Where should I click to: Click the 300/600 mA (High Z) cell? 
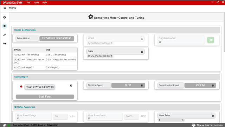(29, 67)
